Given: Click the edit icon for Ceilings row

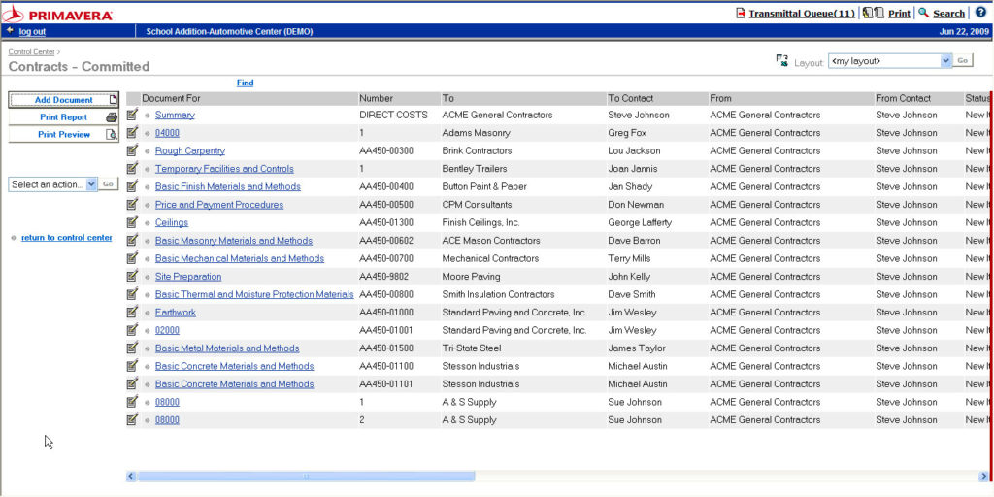Looking at the screenshot, I should (133, 222).
